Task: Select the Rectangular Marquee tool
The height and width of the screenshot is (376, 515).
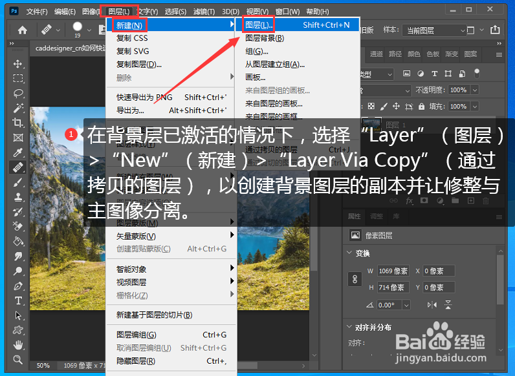Action: 17,78
